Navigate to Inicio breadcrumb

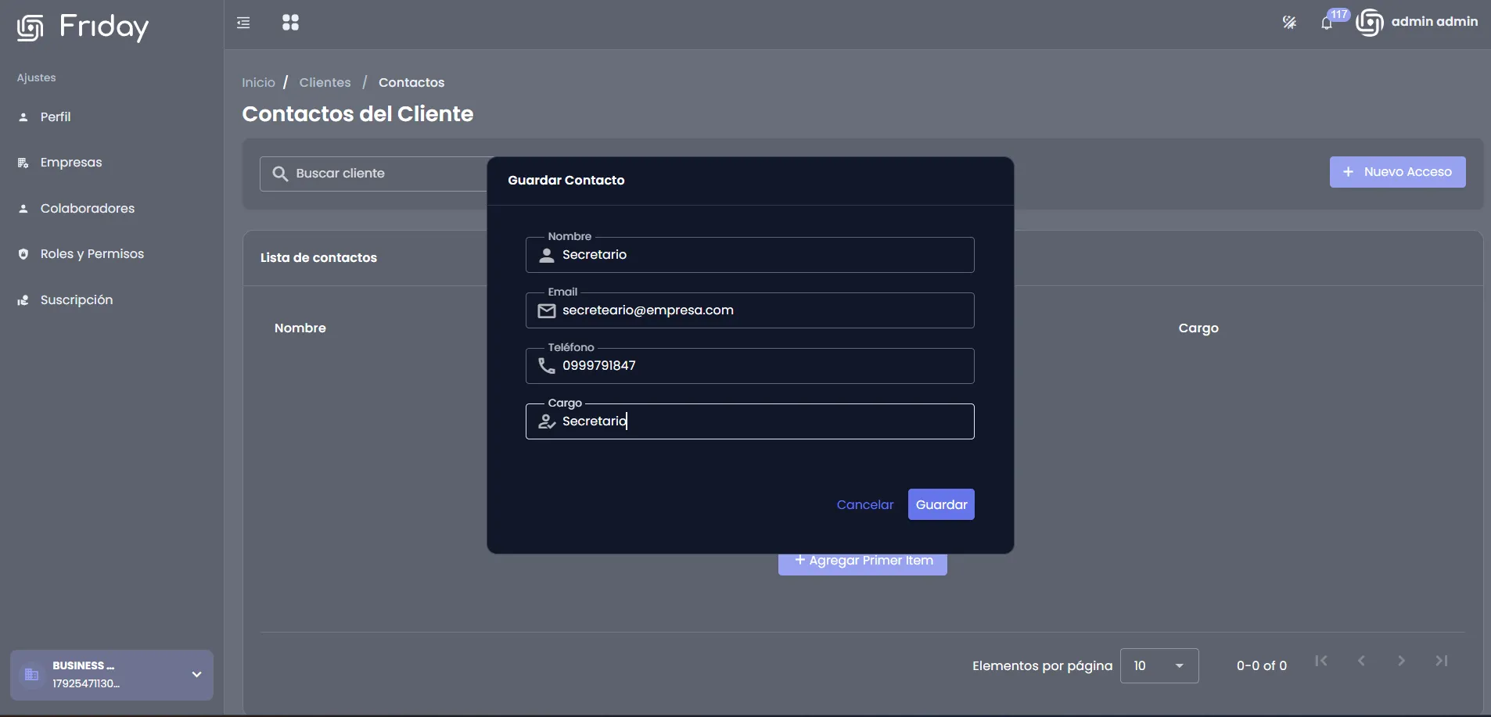coord(258,83)
